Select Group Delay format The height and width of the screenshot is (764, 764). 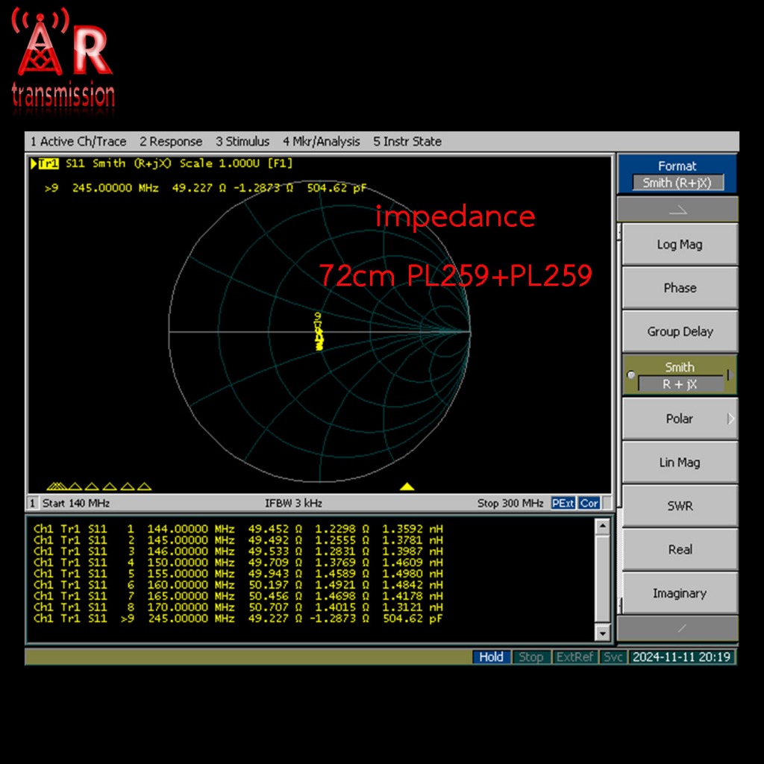680,331
